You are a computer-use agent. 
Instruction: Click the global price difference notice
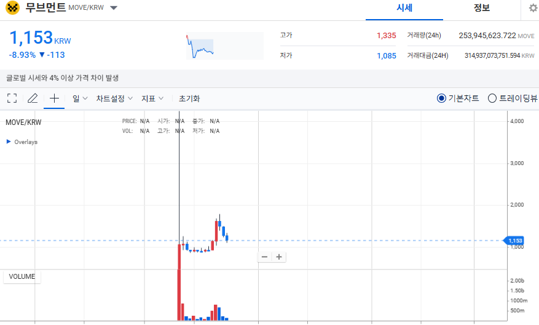click(62, 78)
